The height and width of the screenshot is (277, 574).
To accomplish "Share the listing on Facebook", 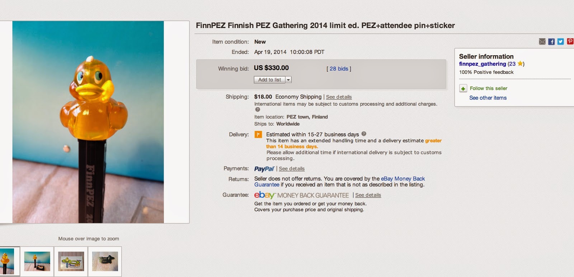I will click(551, 42).
